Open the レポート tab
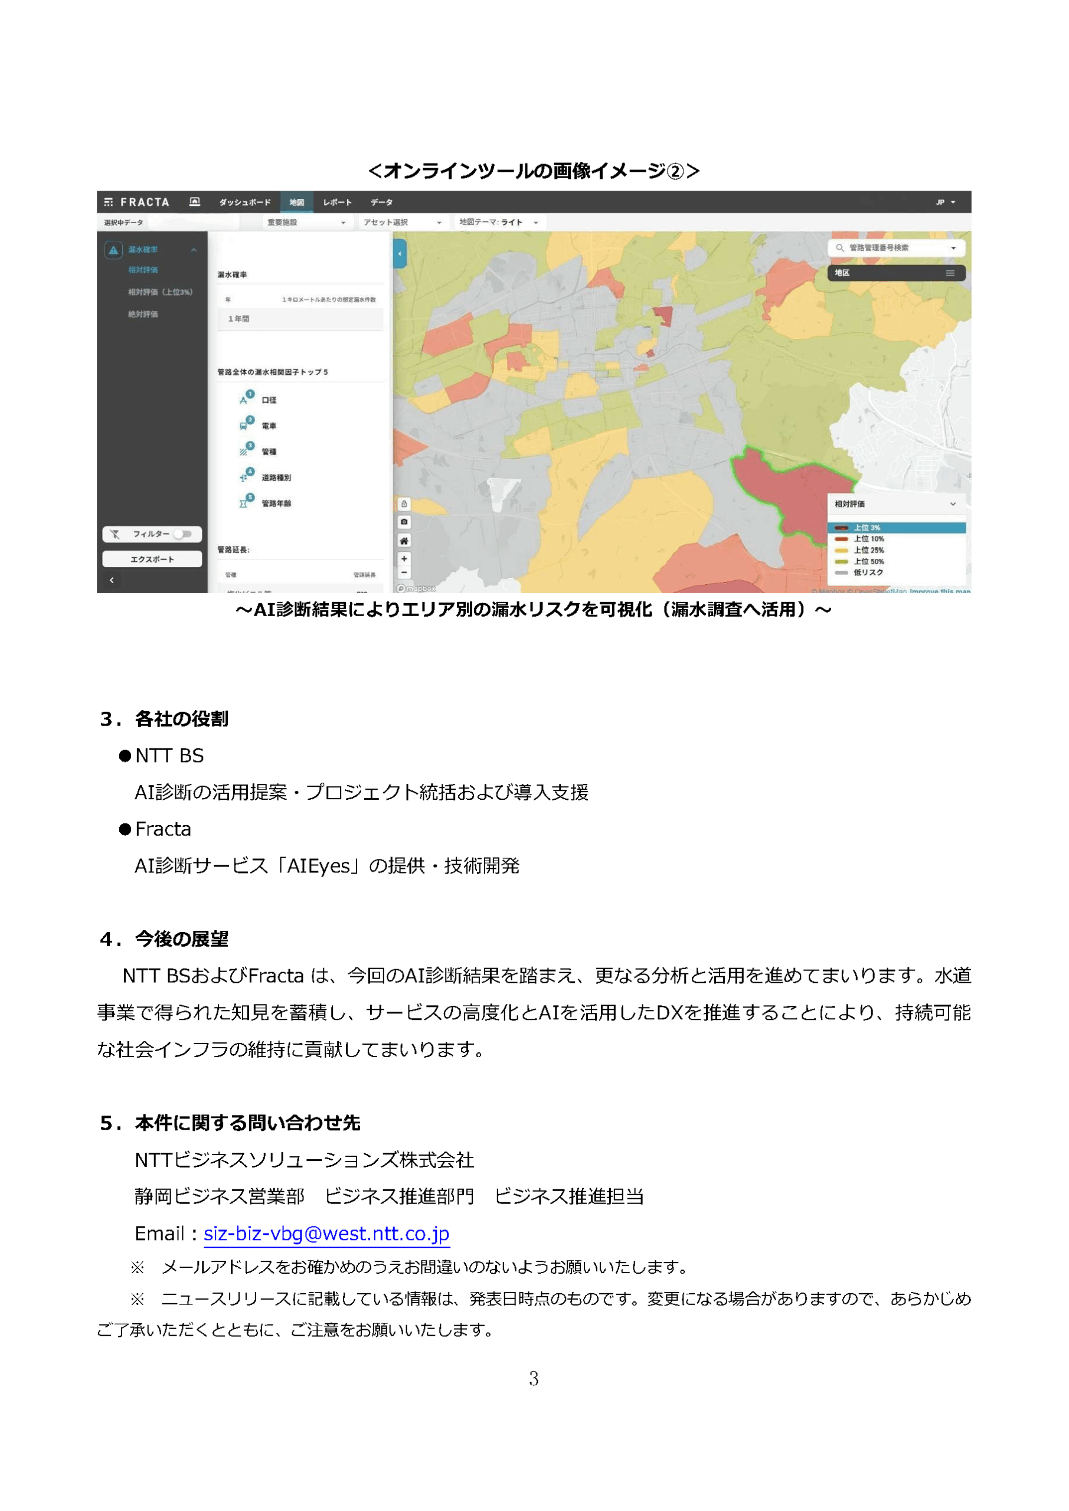This screenshot has width=1069, height=1511. 337,202
